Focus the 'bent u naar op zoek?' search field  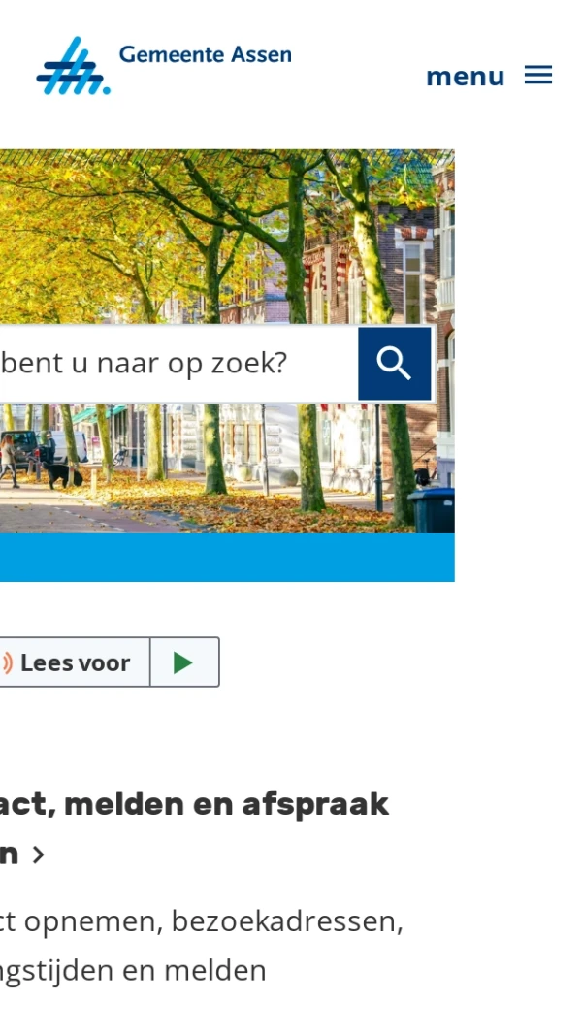tap(178, 364)
